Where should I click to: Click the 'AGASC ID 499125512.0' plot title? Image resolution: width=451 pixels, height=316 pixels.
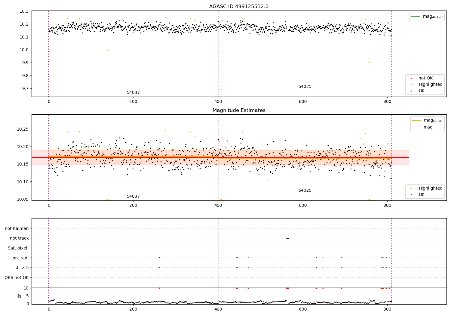(x=239, y=6)
